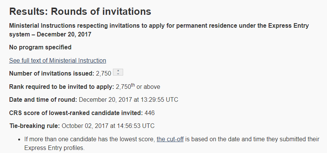
Task: Click the CRS score value 446
Action: pyautogui.click(x=150, y=113)
